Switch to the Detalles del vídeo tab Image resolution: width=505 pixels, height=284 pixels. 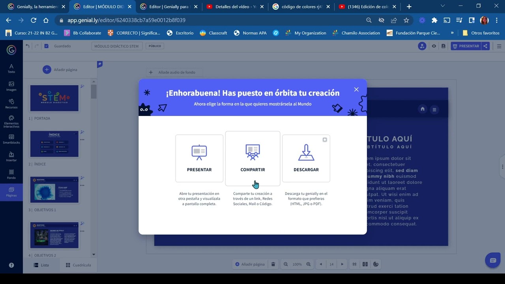point(234,7)
